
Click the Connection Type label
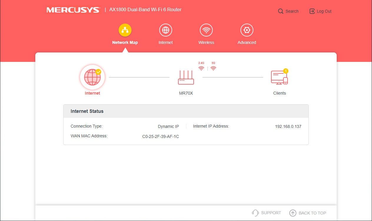pos(87,126)
